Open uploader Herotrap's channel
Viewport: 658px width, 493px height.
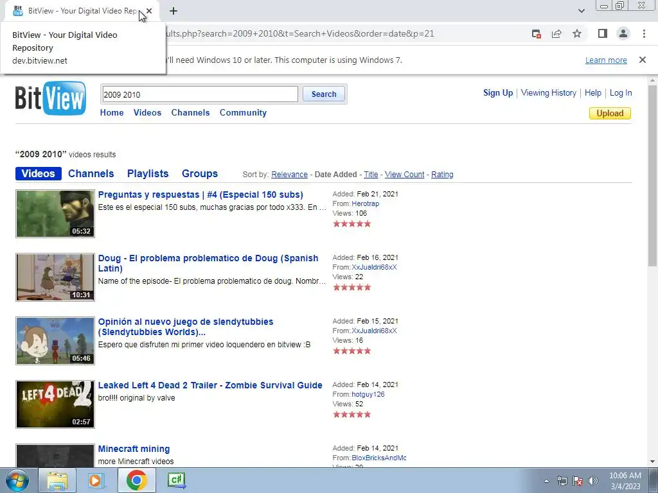[x=365, y=203]
